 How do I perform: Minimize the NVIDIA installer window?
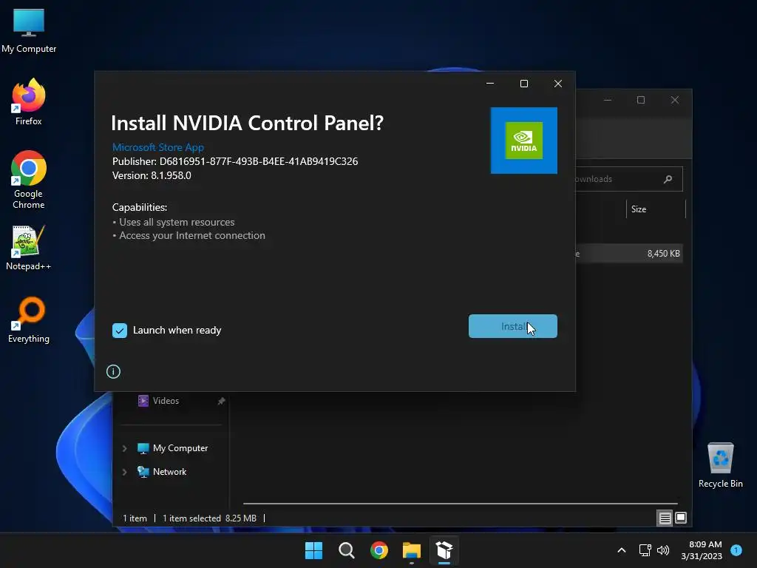490,84
